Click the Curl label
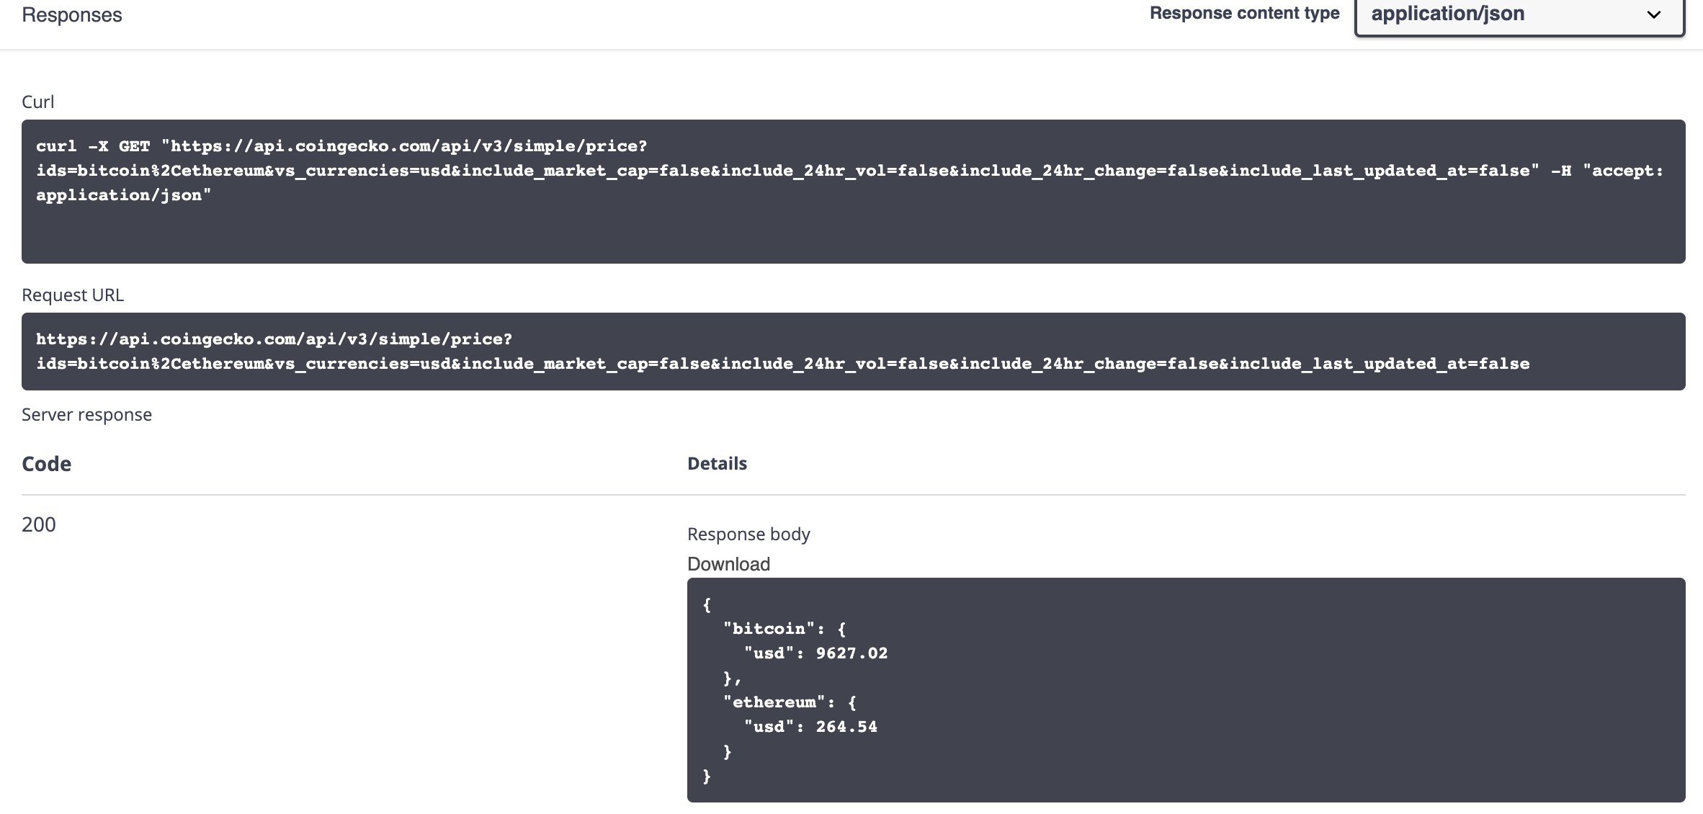This screenshot has width=1703, height=814. coord(37,102)
